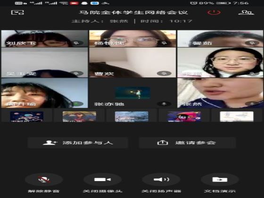
Task: Tap the red power icon to end the meeting
Action: click(x=214, y=13)
